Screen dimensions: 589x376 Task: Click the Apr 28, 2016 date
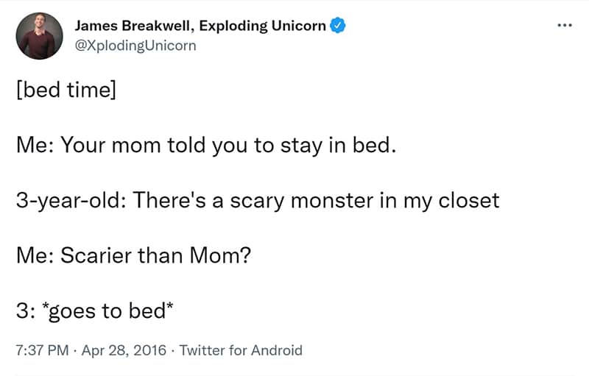point(124,350)
